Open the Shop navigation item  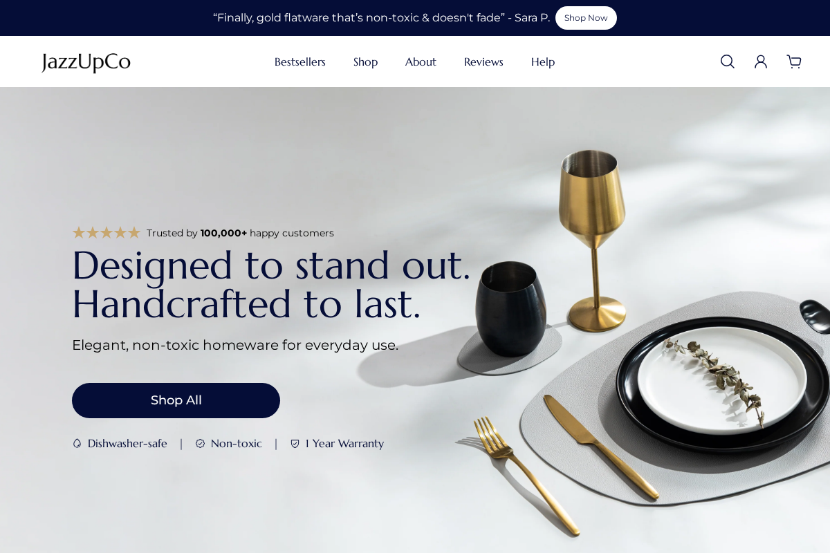pyautogui.click(x=365, y=62)
